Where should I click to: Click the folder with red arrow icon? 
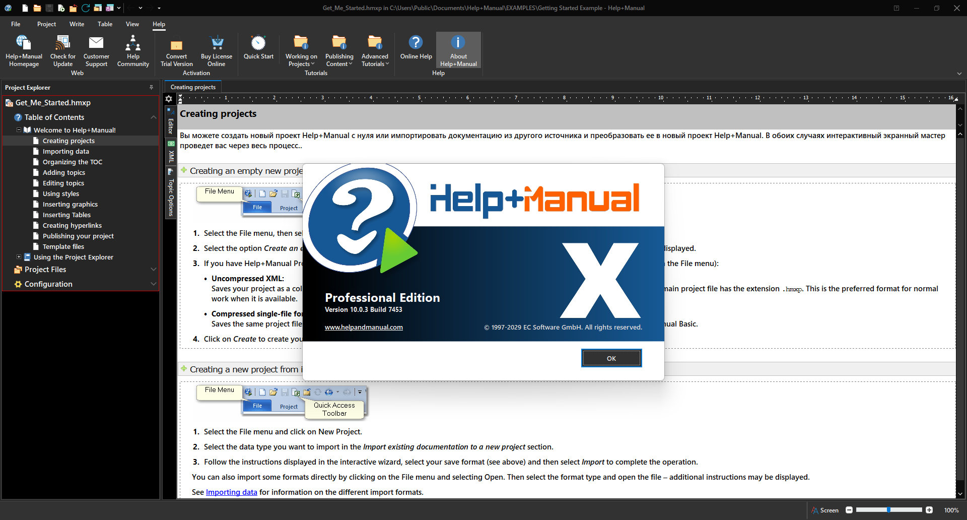(x=73, y=8)
